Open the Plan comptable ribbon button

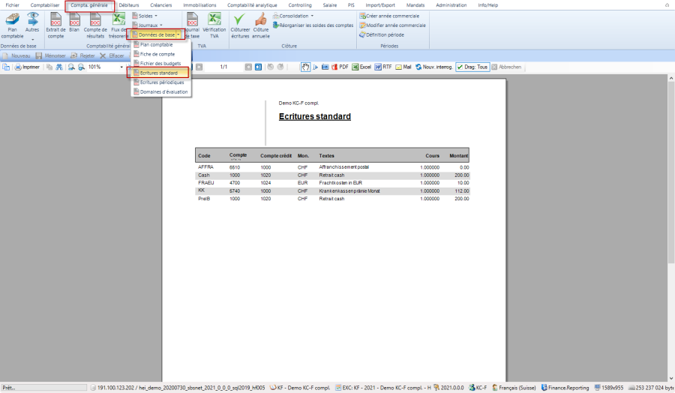(12, 25)
